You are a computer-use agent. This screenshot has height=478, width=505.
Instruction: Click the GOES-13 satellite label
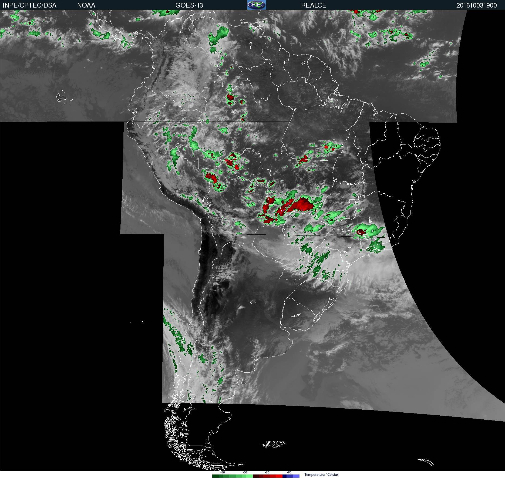[x=189, y=5]
